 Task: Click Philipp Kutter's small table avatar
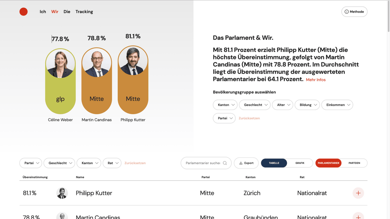click(x=62, y=193)
